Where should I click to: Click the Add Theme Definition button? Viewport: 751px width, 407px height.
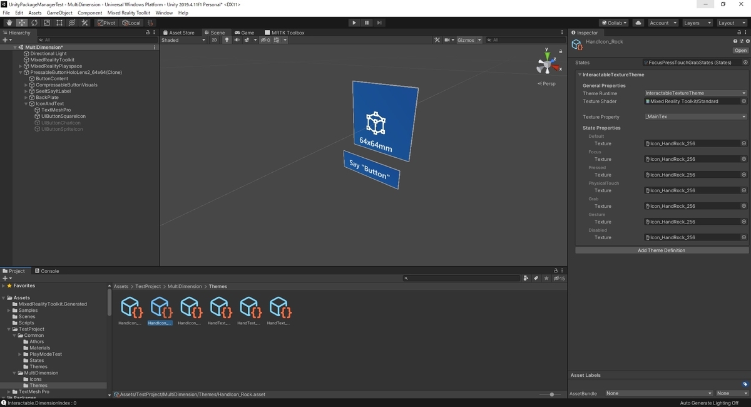[661, 250]
